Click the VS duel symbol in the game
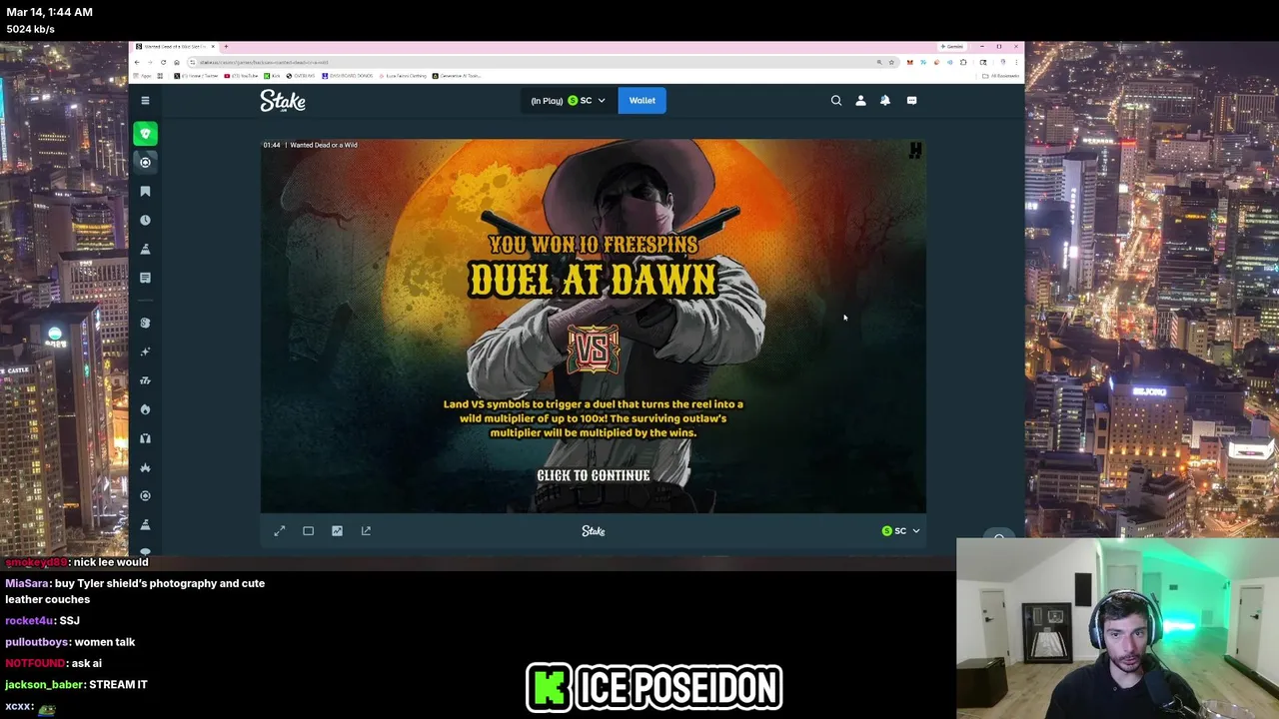1279x719 pixels. (594, 350)
